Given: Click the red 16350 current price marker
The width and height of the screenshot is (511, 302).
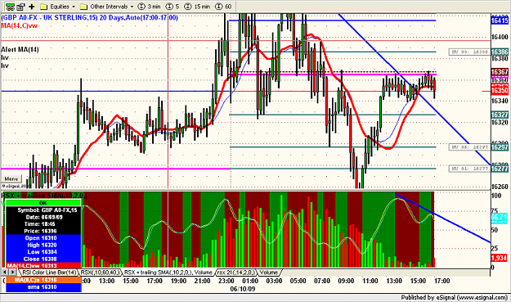Looking at the screenshot, I should [500, 91].
